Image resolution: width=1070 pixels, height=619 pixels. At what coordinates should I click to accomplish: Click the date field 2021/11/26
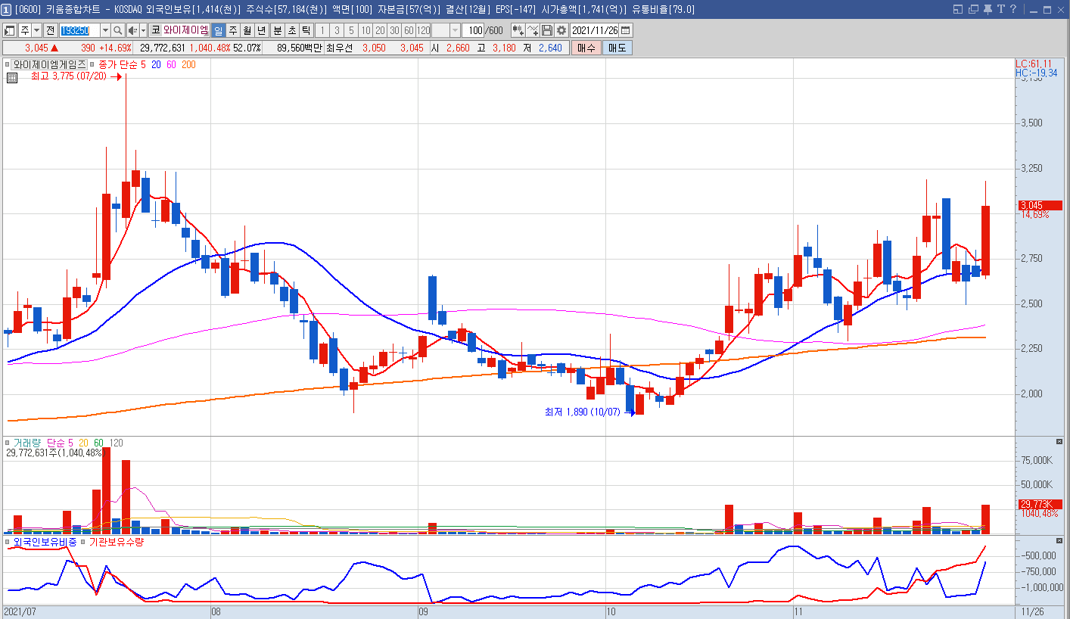[x=596, y=30]
